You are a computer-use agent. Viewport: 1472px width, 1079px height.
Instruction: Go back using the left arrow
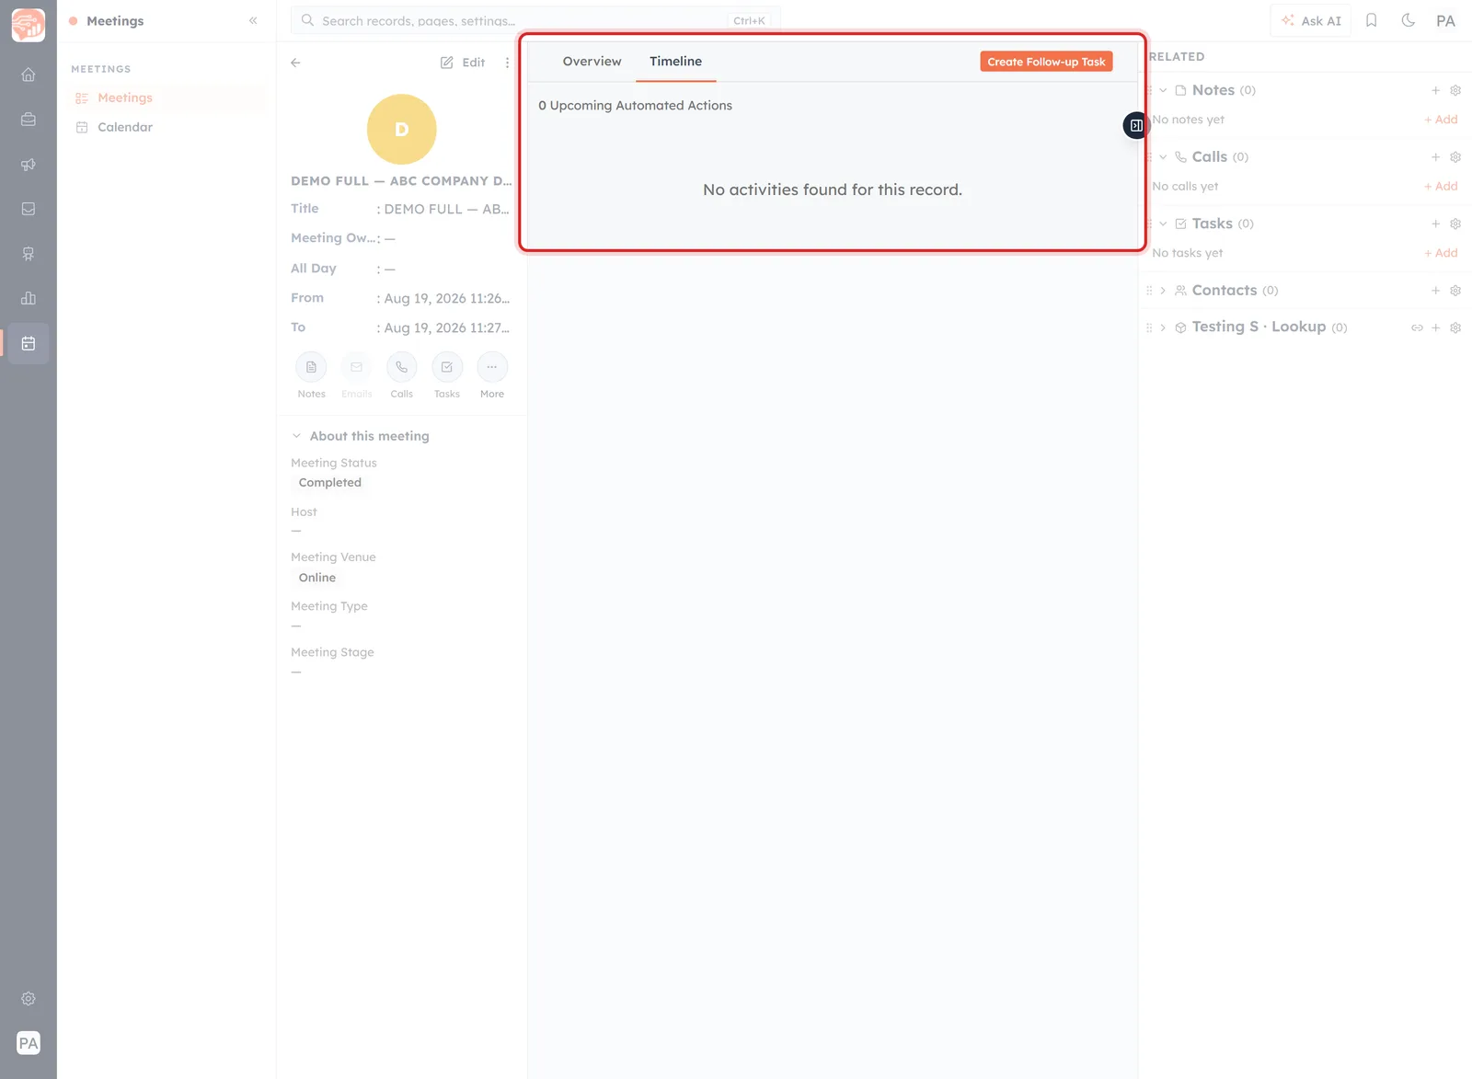(x=295, y=63)
